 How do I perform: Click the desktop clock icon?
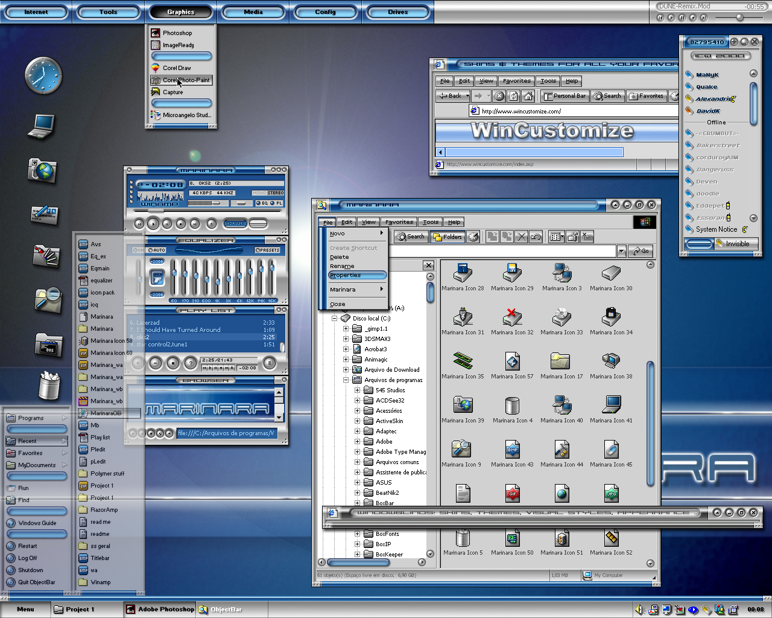point(43,75)
